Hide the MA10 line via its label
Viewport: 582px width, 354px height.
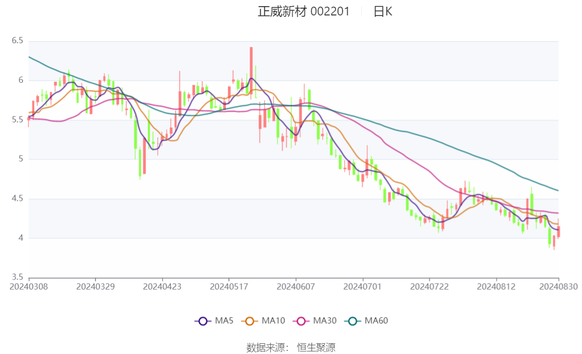click(273, 321)
